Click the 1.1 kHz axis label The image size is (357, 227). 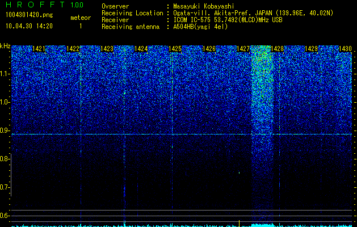click(5, 74)
